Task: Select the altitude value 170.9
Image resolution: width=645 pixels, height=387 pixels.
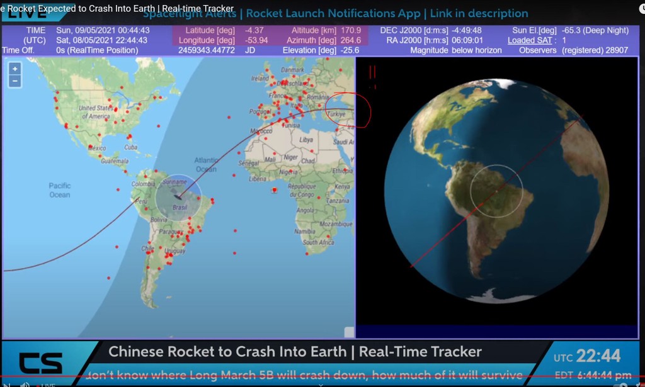Action: (351, 30)
